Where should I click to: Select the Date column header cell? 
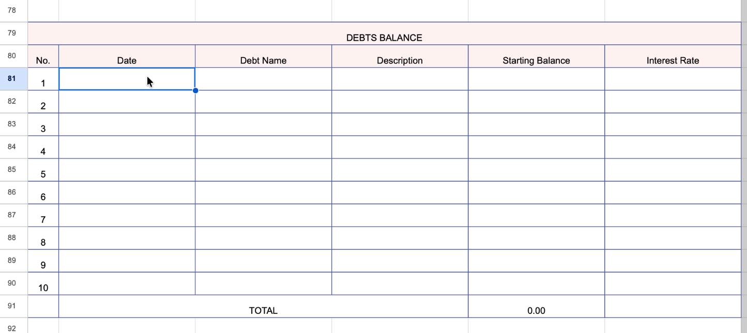[127, 56]
